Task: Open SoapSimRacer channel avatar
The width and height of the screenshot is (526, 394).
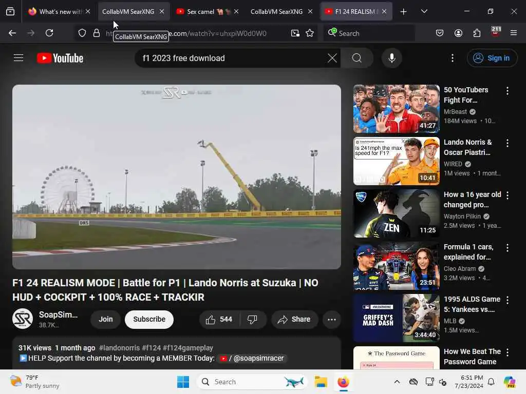Action: point(23,319)
